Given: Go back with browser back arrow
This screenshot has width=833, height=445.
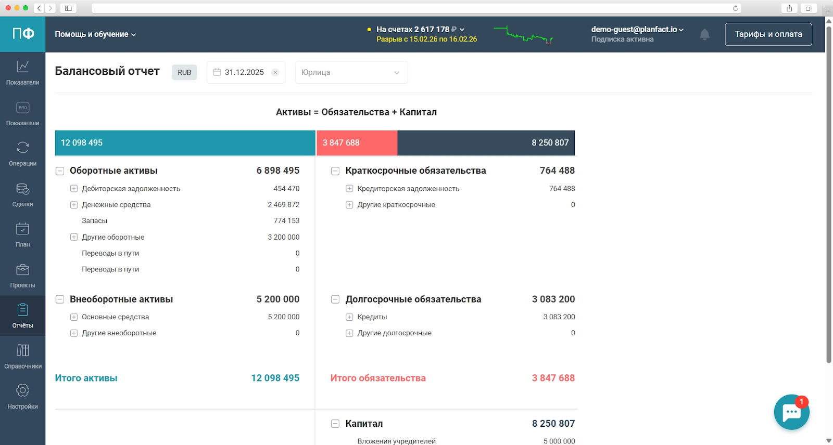Looking at the screenshot, I should 39,8.
